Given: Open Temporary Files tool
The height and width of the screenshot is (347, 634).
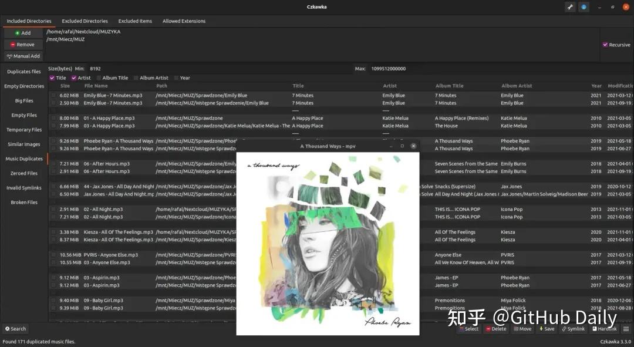Looking at the screenshot, I should 24,130.
